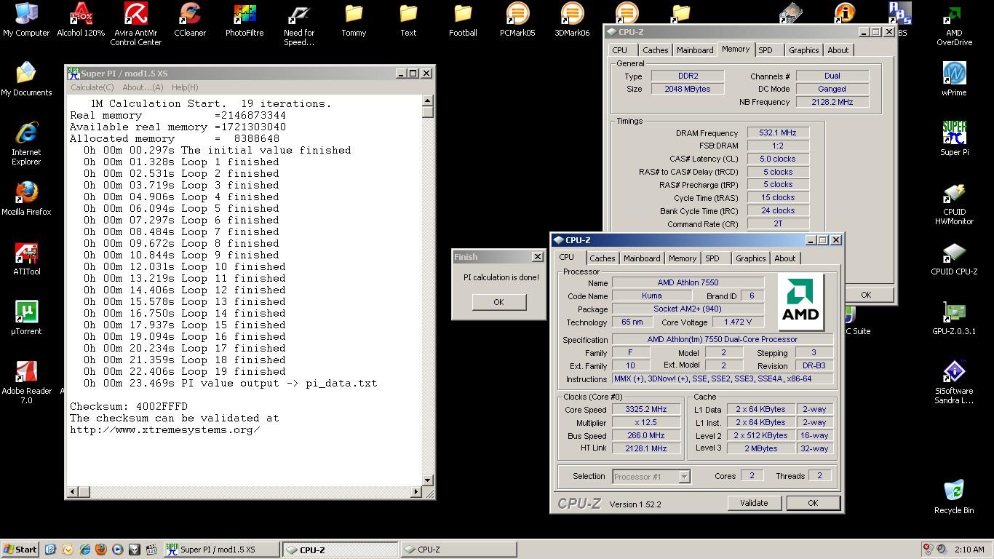
Task: Click Super PI horizontal scrollbar right arrow
Action: tap(416, 492)
